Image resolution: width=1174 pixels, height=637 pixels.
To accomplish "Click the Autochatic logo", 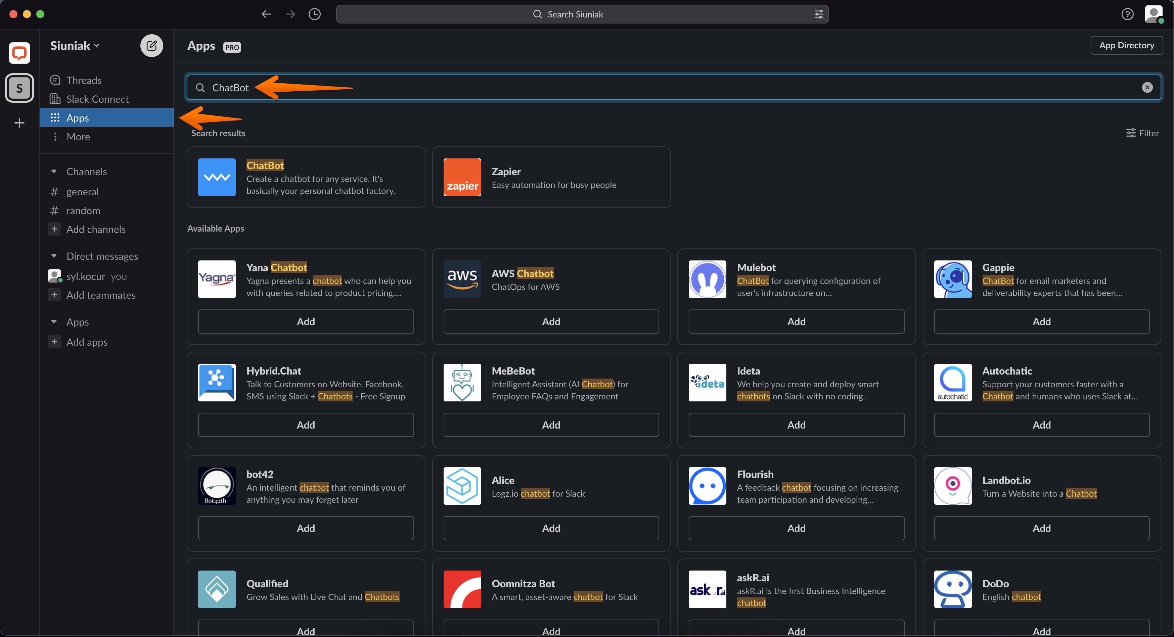I will click(952, 383).
